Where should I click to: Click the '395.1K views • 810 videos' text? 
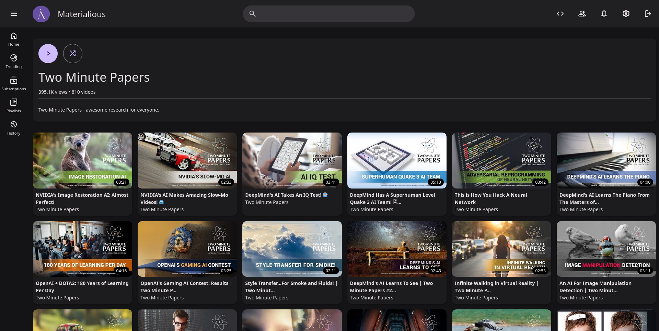[67, 92]
